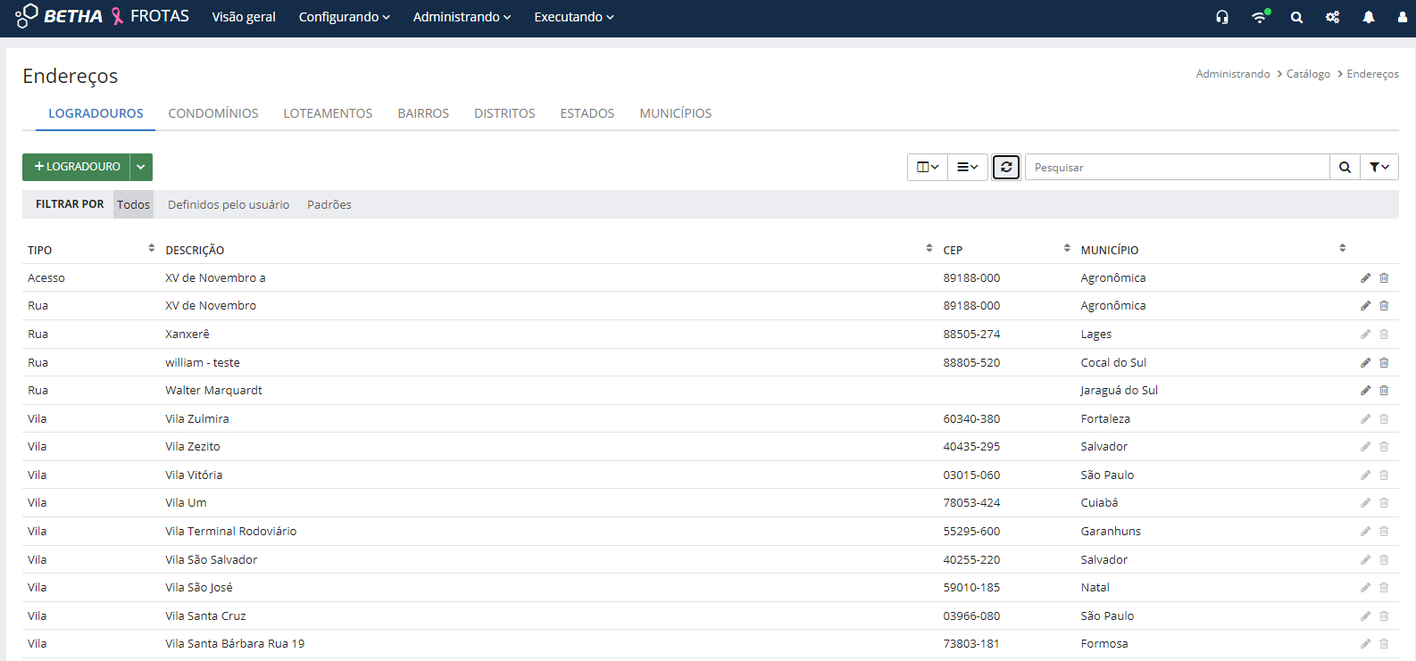The image size is (1416, 661).
Task: Go to Administrando breadcrumb
Action: [1233, 74]
